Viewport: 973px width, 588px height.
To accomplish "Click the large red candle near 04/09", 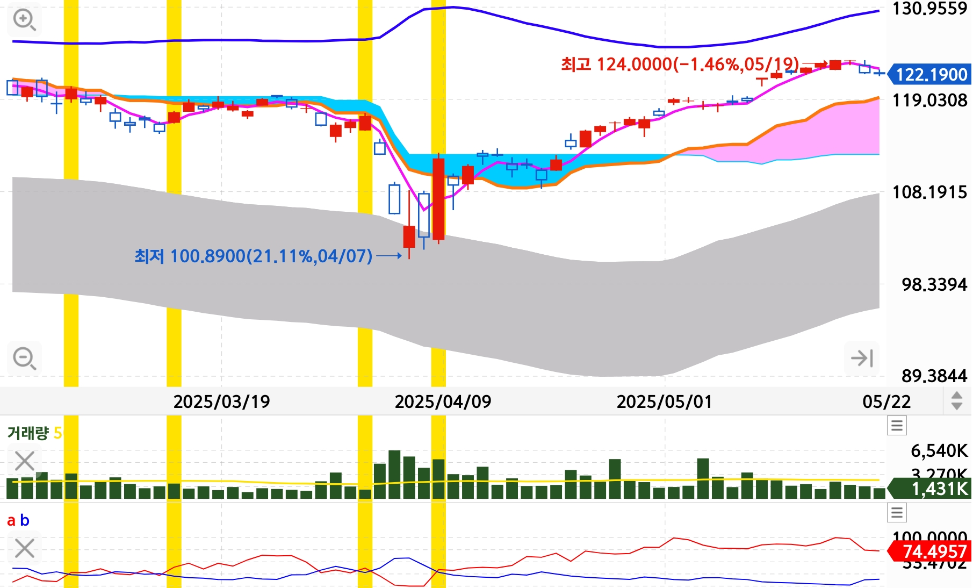I will [x=438, y=199].
